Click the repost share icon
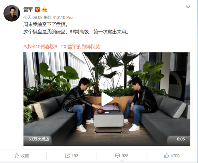Viewport: 198px width, 163px height. [67, 156]
